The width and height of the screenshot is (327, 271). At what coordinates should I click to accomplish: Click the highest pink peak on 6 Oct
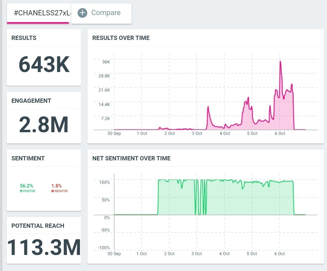point(280,62)
